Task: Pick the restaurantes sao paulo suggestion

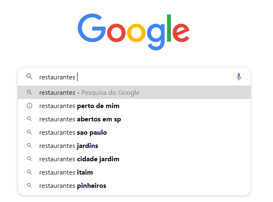Action: point(134,132)
